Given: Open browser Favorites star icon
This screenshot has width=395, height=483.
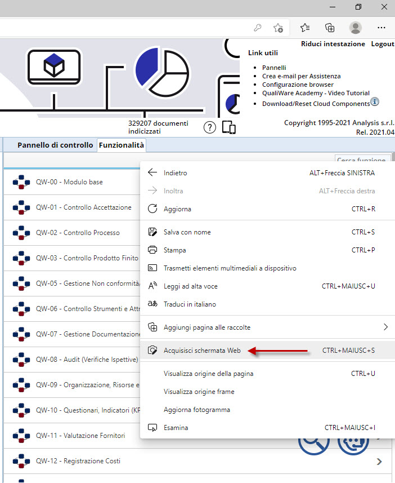Looking at the screenshot, I should click(305, 28).
